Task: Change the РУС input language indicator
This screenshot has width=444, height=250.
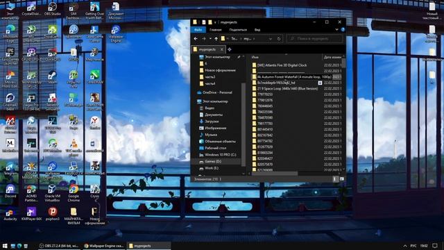Action: (x=413, y=246)
